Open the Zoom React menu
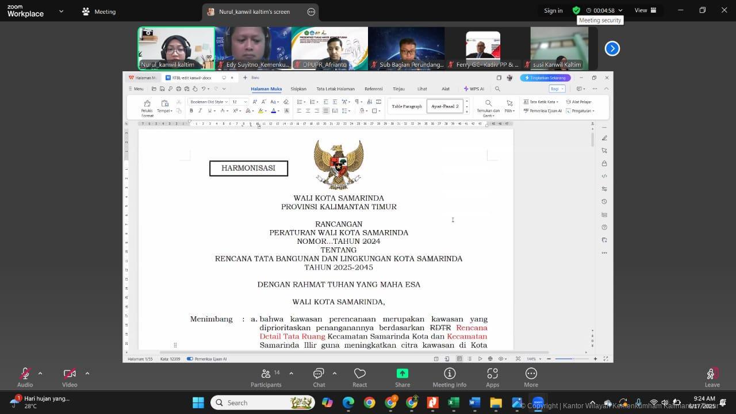This screenshot has width=736, height=414. 360,374
